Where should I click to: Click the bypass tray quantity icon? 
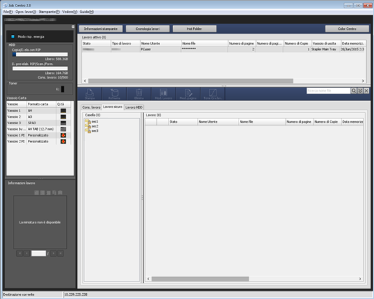tap(64, 129)
